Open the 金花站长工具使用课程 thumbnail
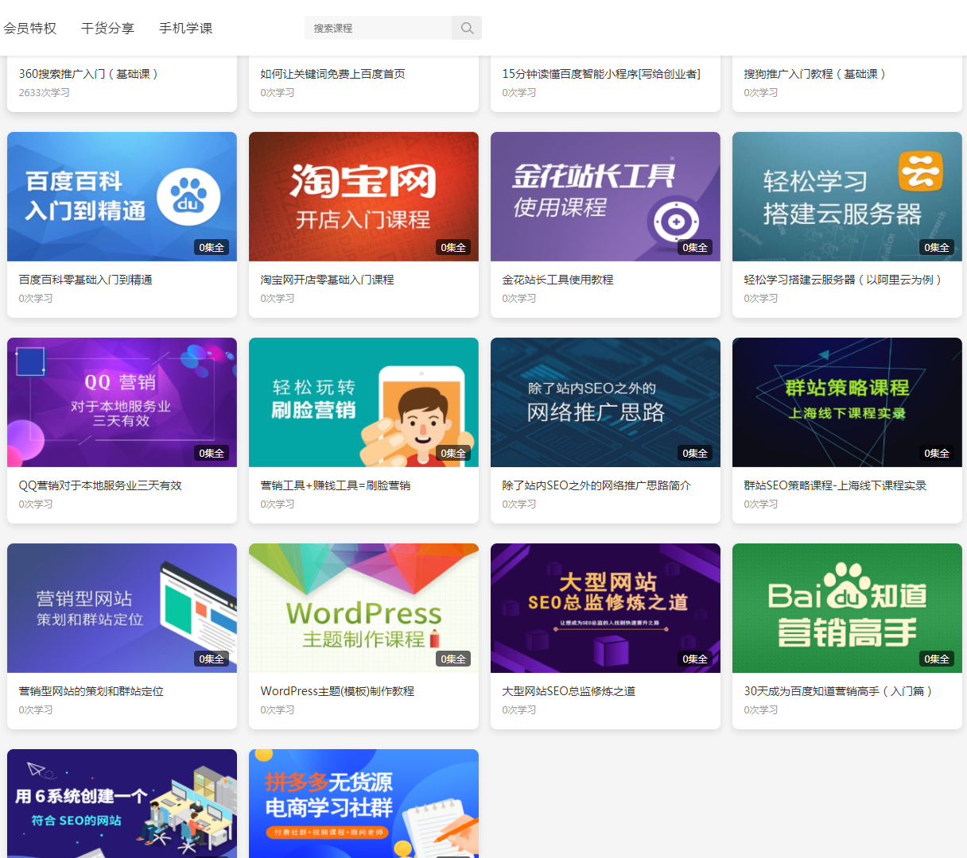The width and height of the screenshot is (967, 858). 605,196
